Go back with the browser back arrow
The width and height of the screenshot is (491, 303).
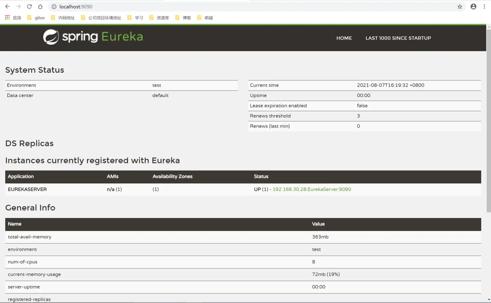(8, 7)
